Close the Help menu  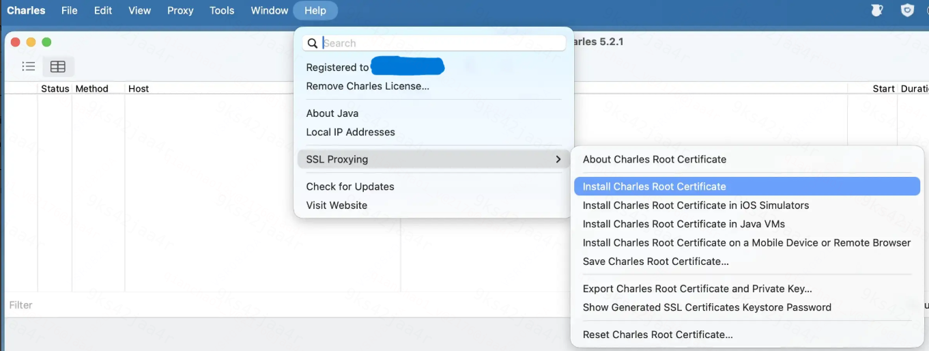(x=315, y=10)
